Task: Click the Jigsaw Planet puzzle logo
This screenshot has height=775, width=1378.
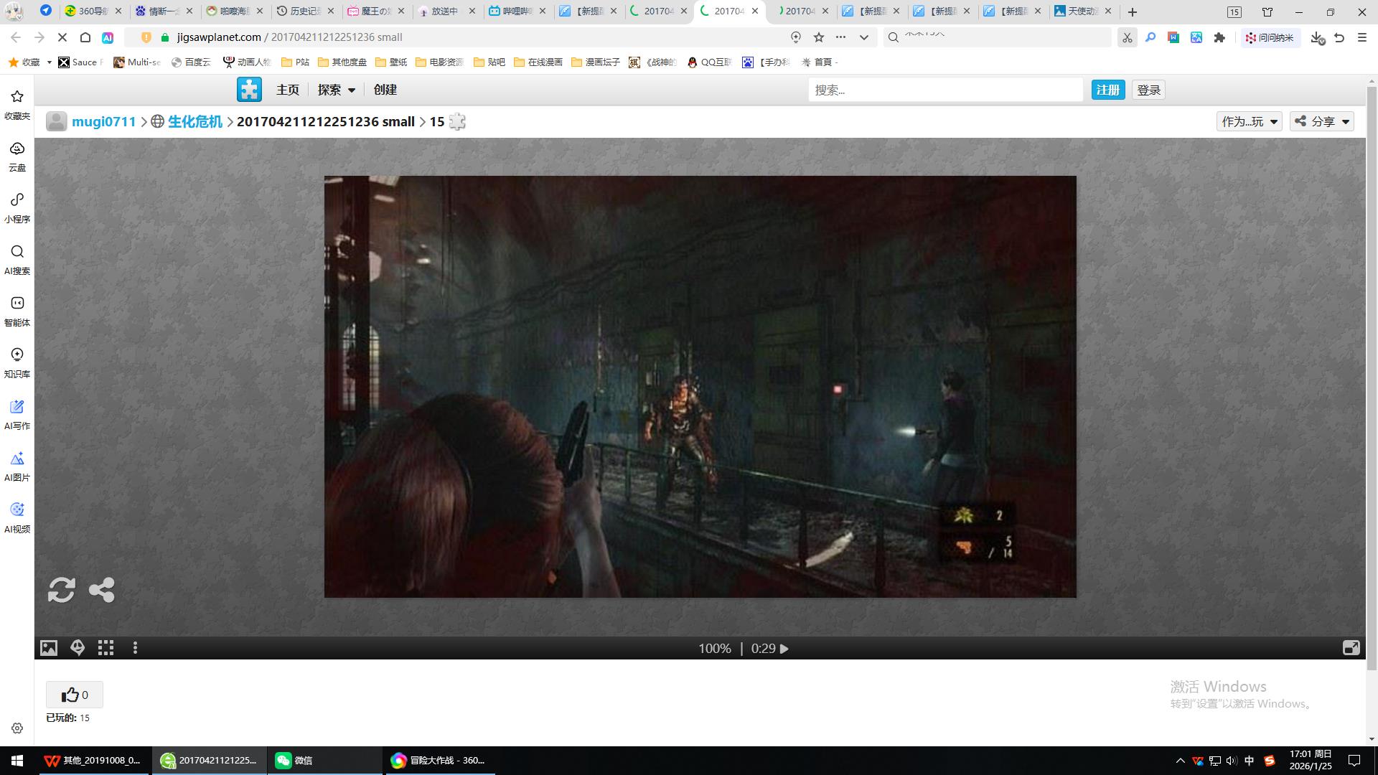Action: 249,90
